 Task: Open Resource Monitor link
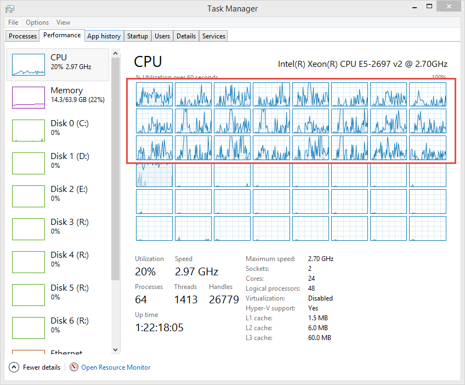tap(116, 367)
